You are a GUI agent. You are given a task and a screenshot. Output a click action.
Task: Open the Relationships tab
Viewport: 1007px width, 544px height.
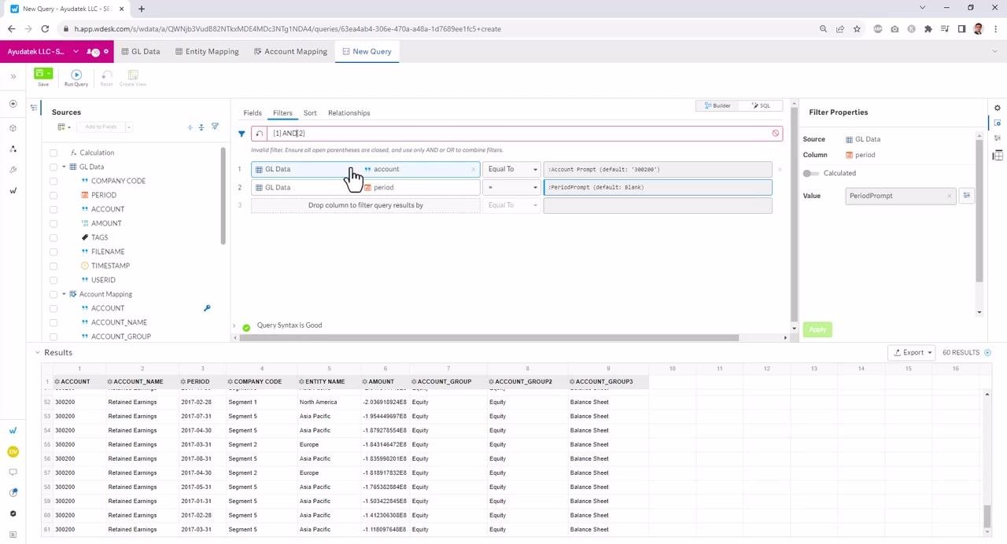click(x=349, y=113)
